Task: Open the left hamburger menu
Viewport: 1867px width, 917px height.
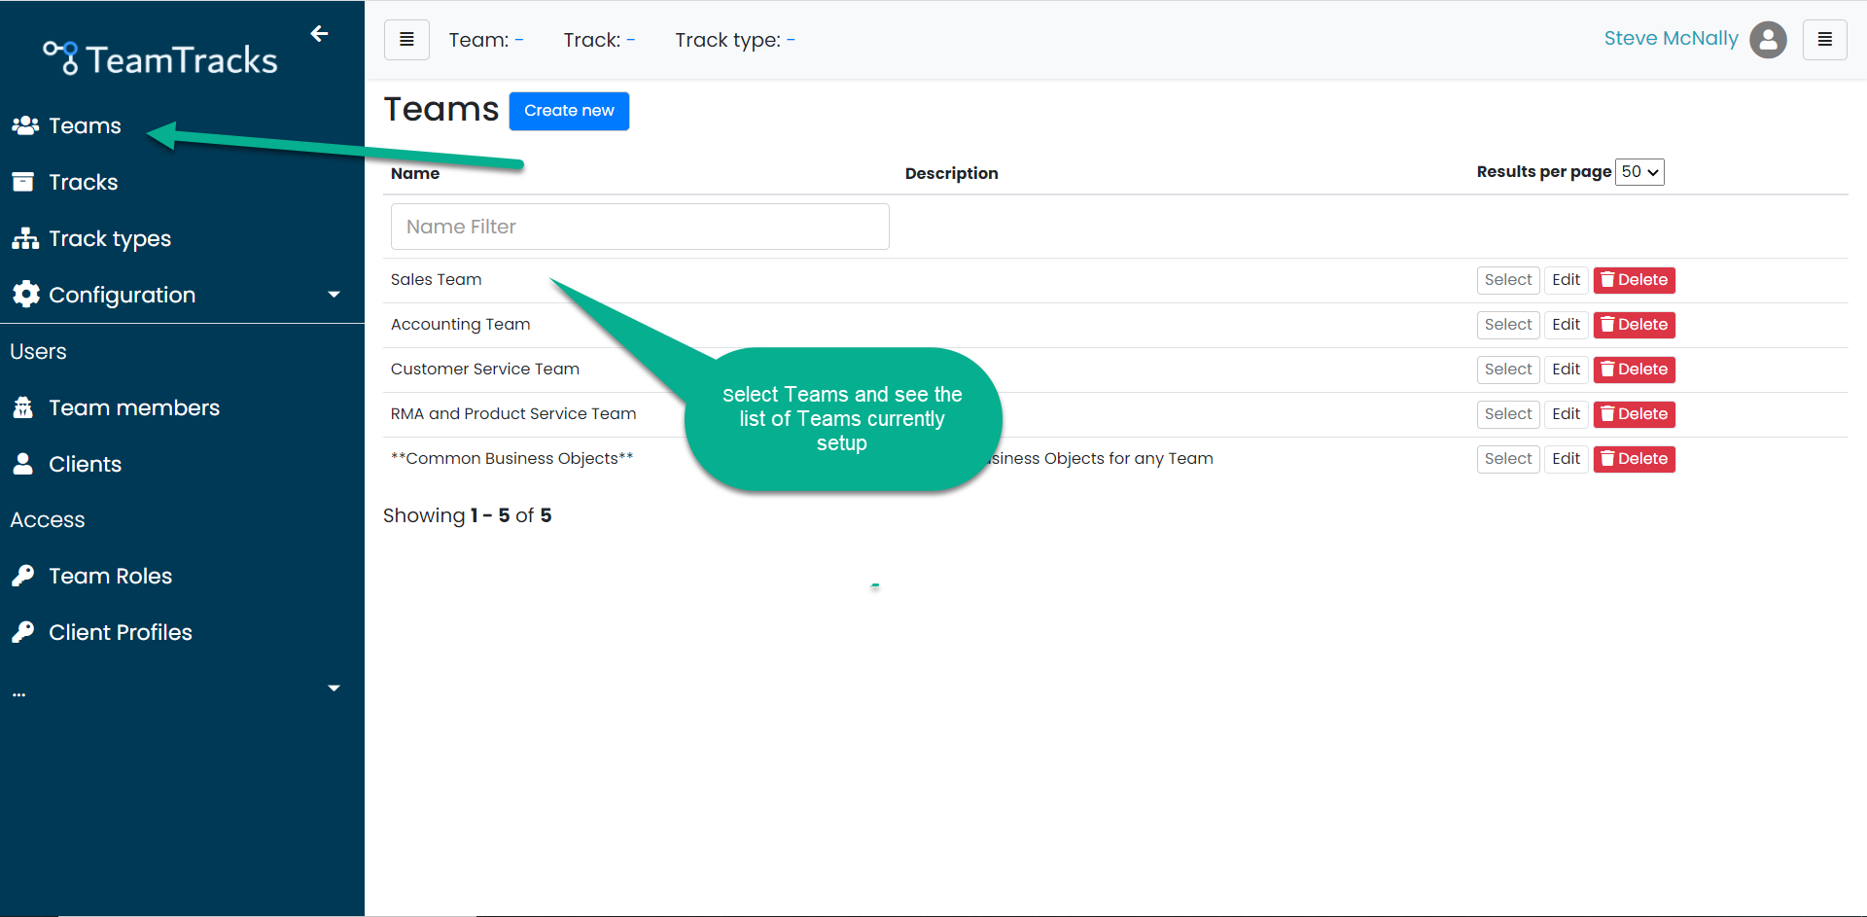Action: pos(406,40)
